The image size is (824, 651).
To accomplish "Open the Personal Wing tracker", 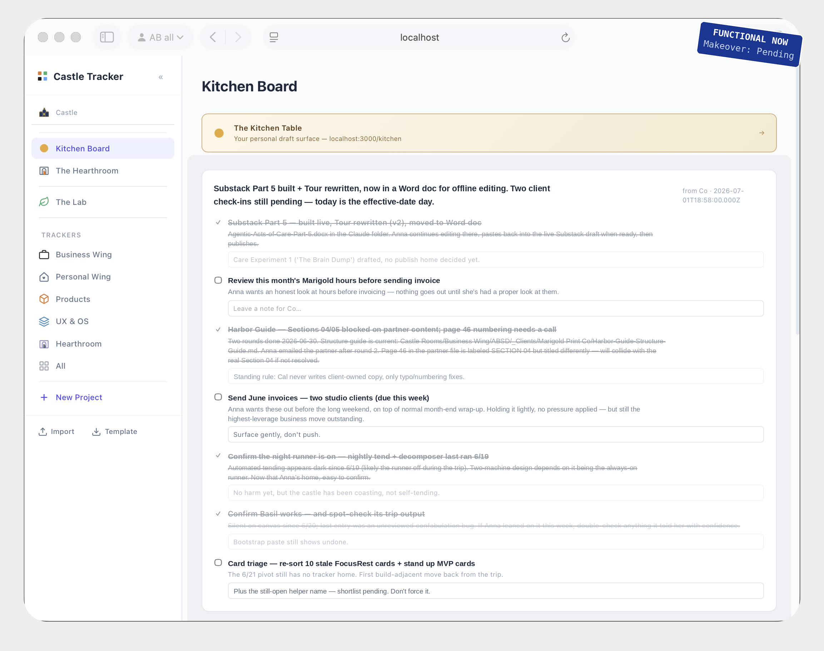I will click(x=103, y=277).
